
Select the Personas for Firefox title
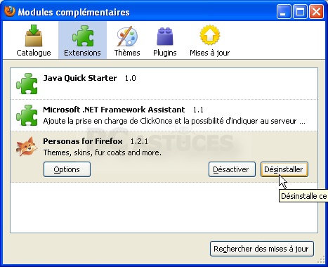coord(83,141)
